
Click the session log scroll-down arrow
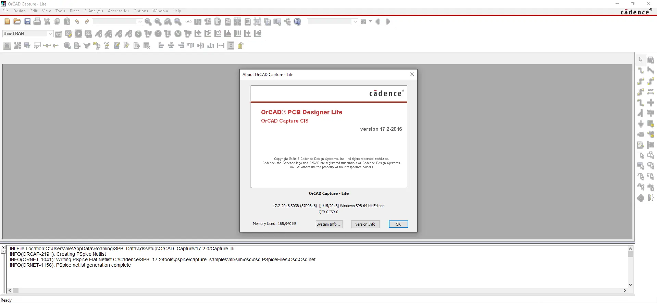click(630, 285)
